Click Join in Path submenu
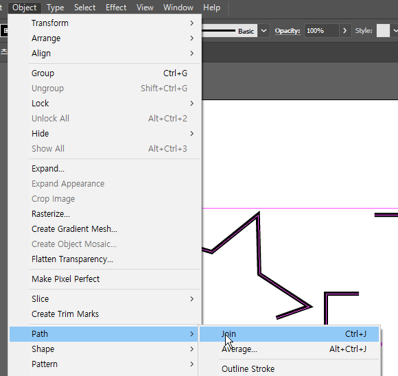Screen dimensions: 398x376 [x=289, y=334]
